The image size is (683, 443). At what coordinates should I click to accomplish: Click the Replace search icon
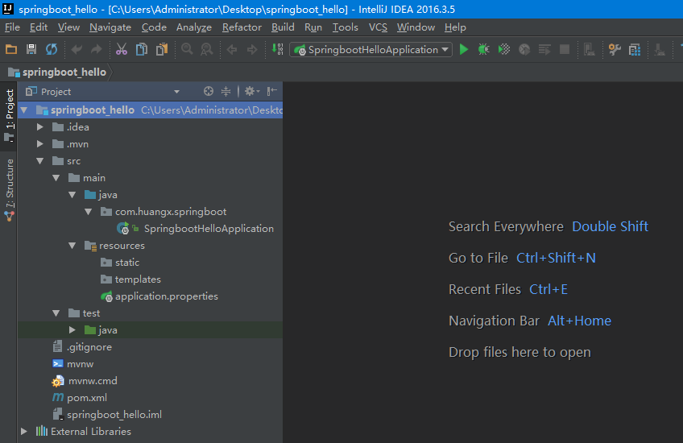207,49
